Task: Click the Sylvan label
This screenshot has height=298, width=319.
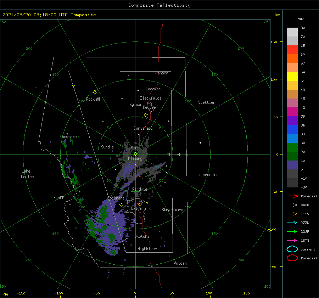Action: click(136, 105)
